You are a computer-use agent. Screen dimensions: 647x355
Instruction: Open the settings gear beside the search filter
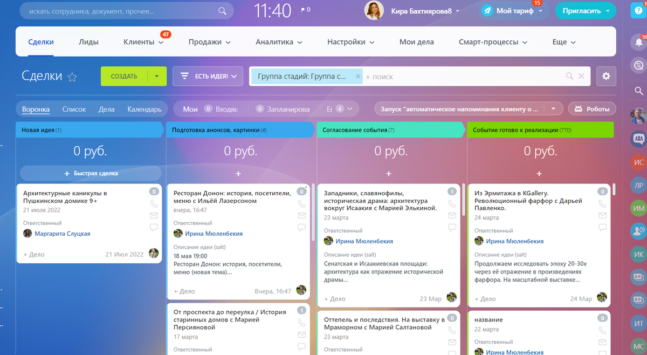[x=606, y=76]
